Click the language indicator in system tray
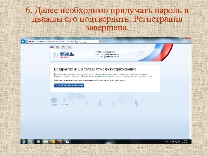 point(167,141)
